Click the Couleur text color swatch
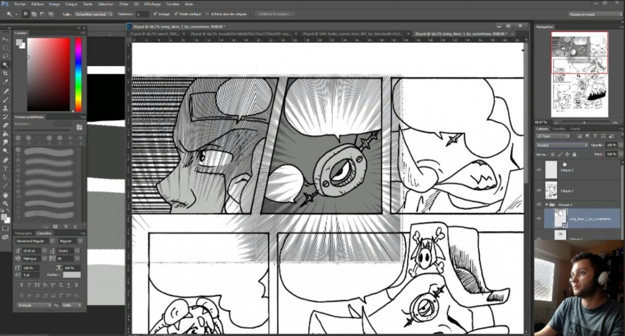Screen dimensions: 625x336 point(72,275)
